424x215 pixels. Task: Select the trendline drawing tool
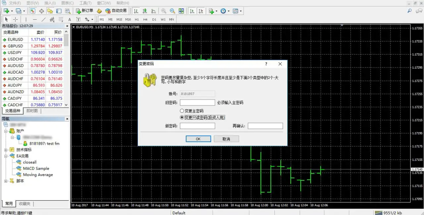pyautogui.click(x=43, y=20)
